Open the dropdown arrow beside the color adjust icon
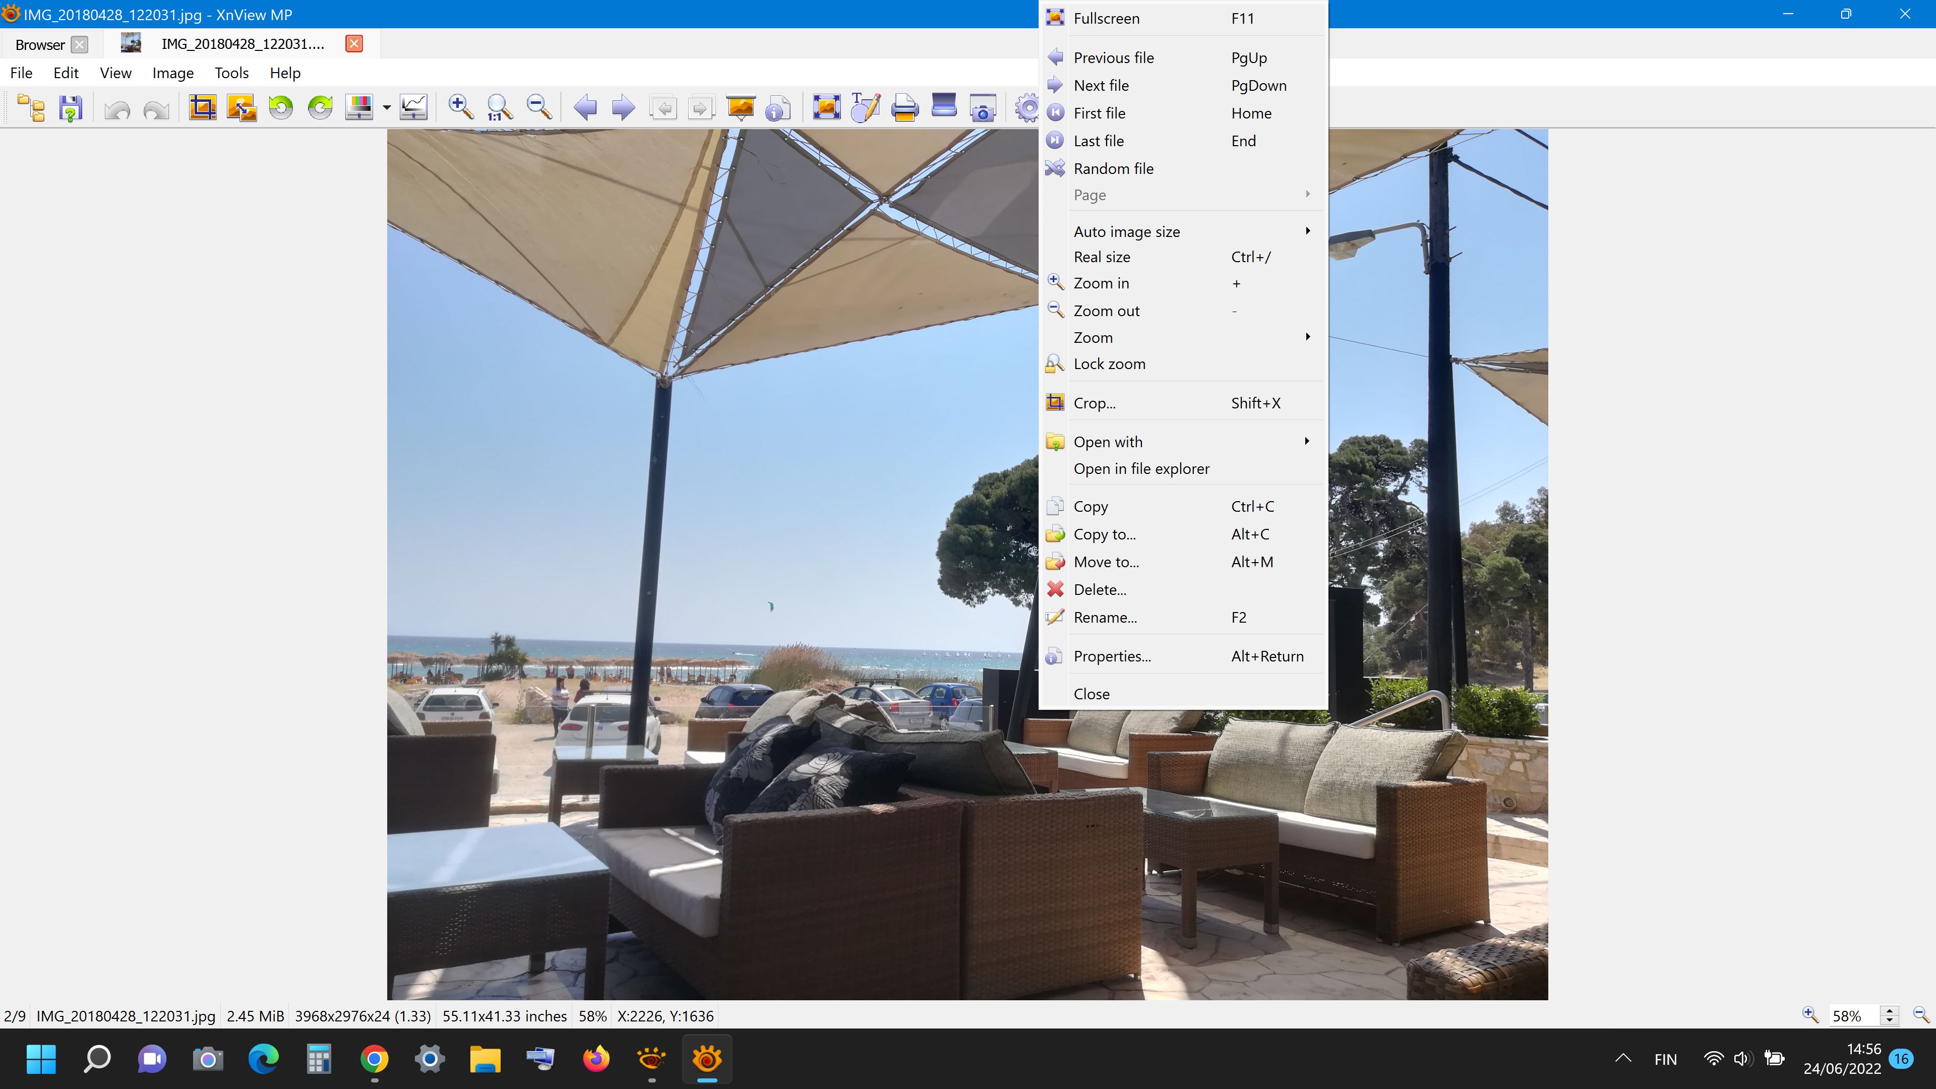 tap(386, 107)
